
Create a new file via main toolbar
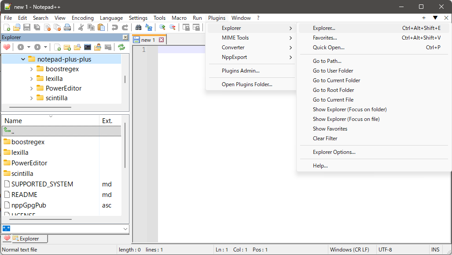[7, 27]
